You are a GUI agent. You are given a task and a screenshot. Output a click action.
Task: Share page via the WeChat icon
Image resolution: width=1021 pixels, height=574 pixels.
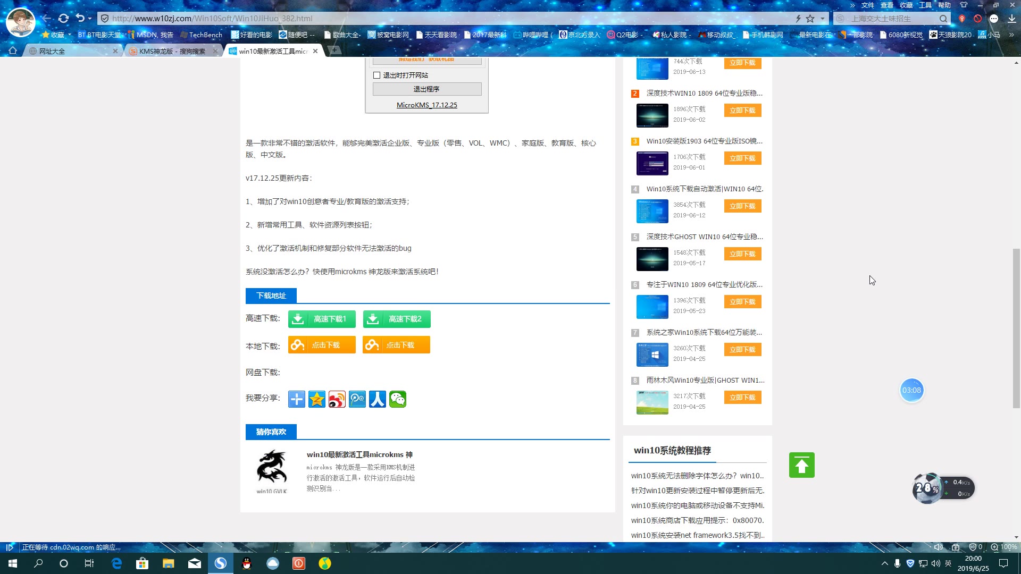[398, 399]
